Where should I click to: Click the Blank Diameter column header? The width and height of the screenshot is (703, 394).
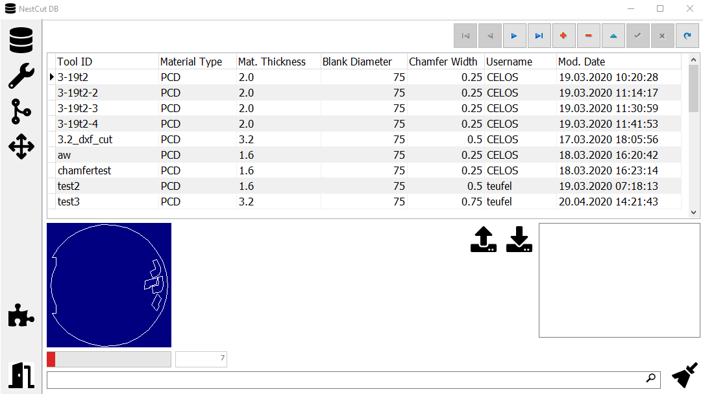[x=364, y=62]
